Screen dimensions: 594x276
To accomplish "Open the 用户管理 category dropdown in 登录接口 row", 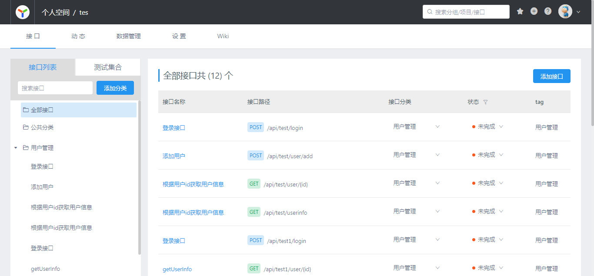I will coord(437,127).
